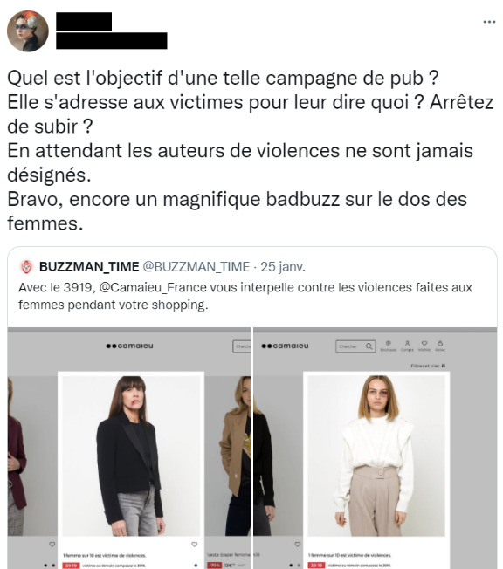Open the Compte account icon

[x=407, y=346]
